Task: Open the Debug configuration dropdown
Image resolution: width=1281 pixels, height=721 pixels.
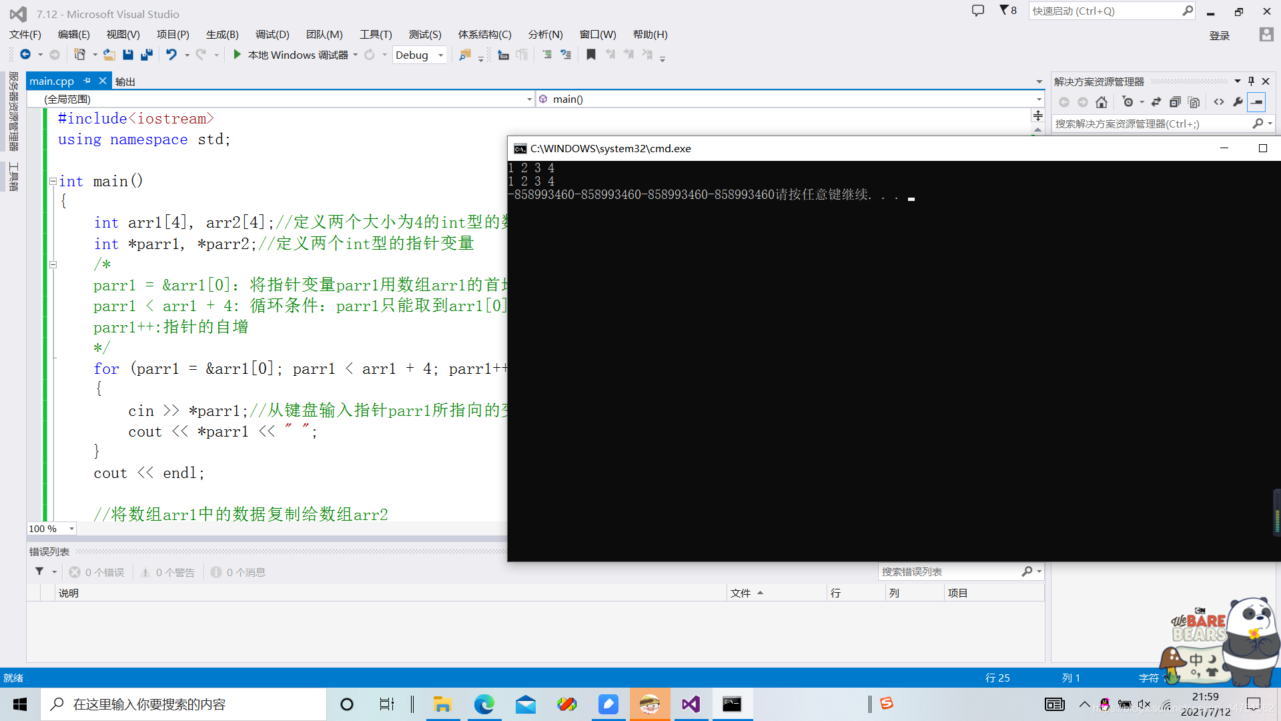Action: click(x=440, y=55)
